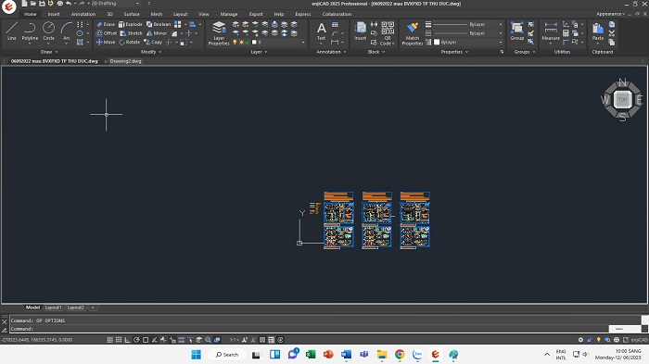Click the Insert block icon
This screenshot has width=649, height=364.
pos(360,31)
